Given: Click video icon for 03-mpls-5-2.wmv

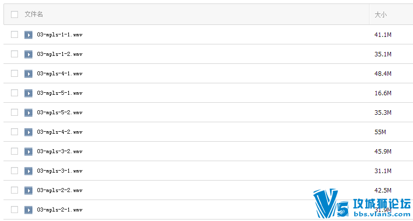Looking at the screenshot, I should click(x=28, y=113).
